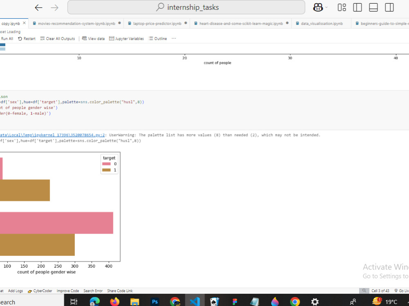Click the Go Live status item
Viewport: 409px width, 306px height.
click(x=402, y=290)
